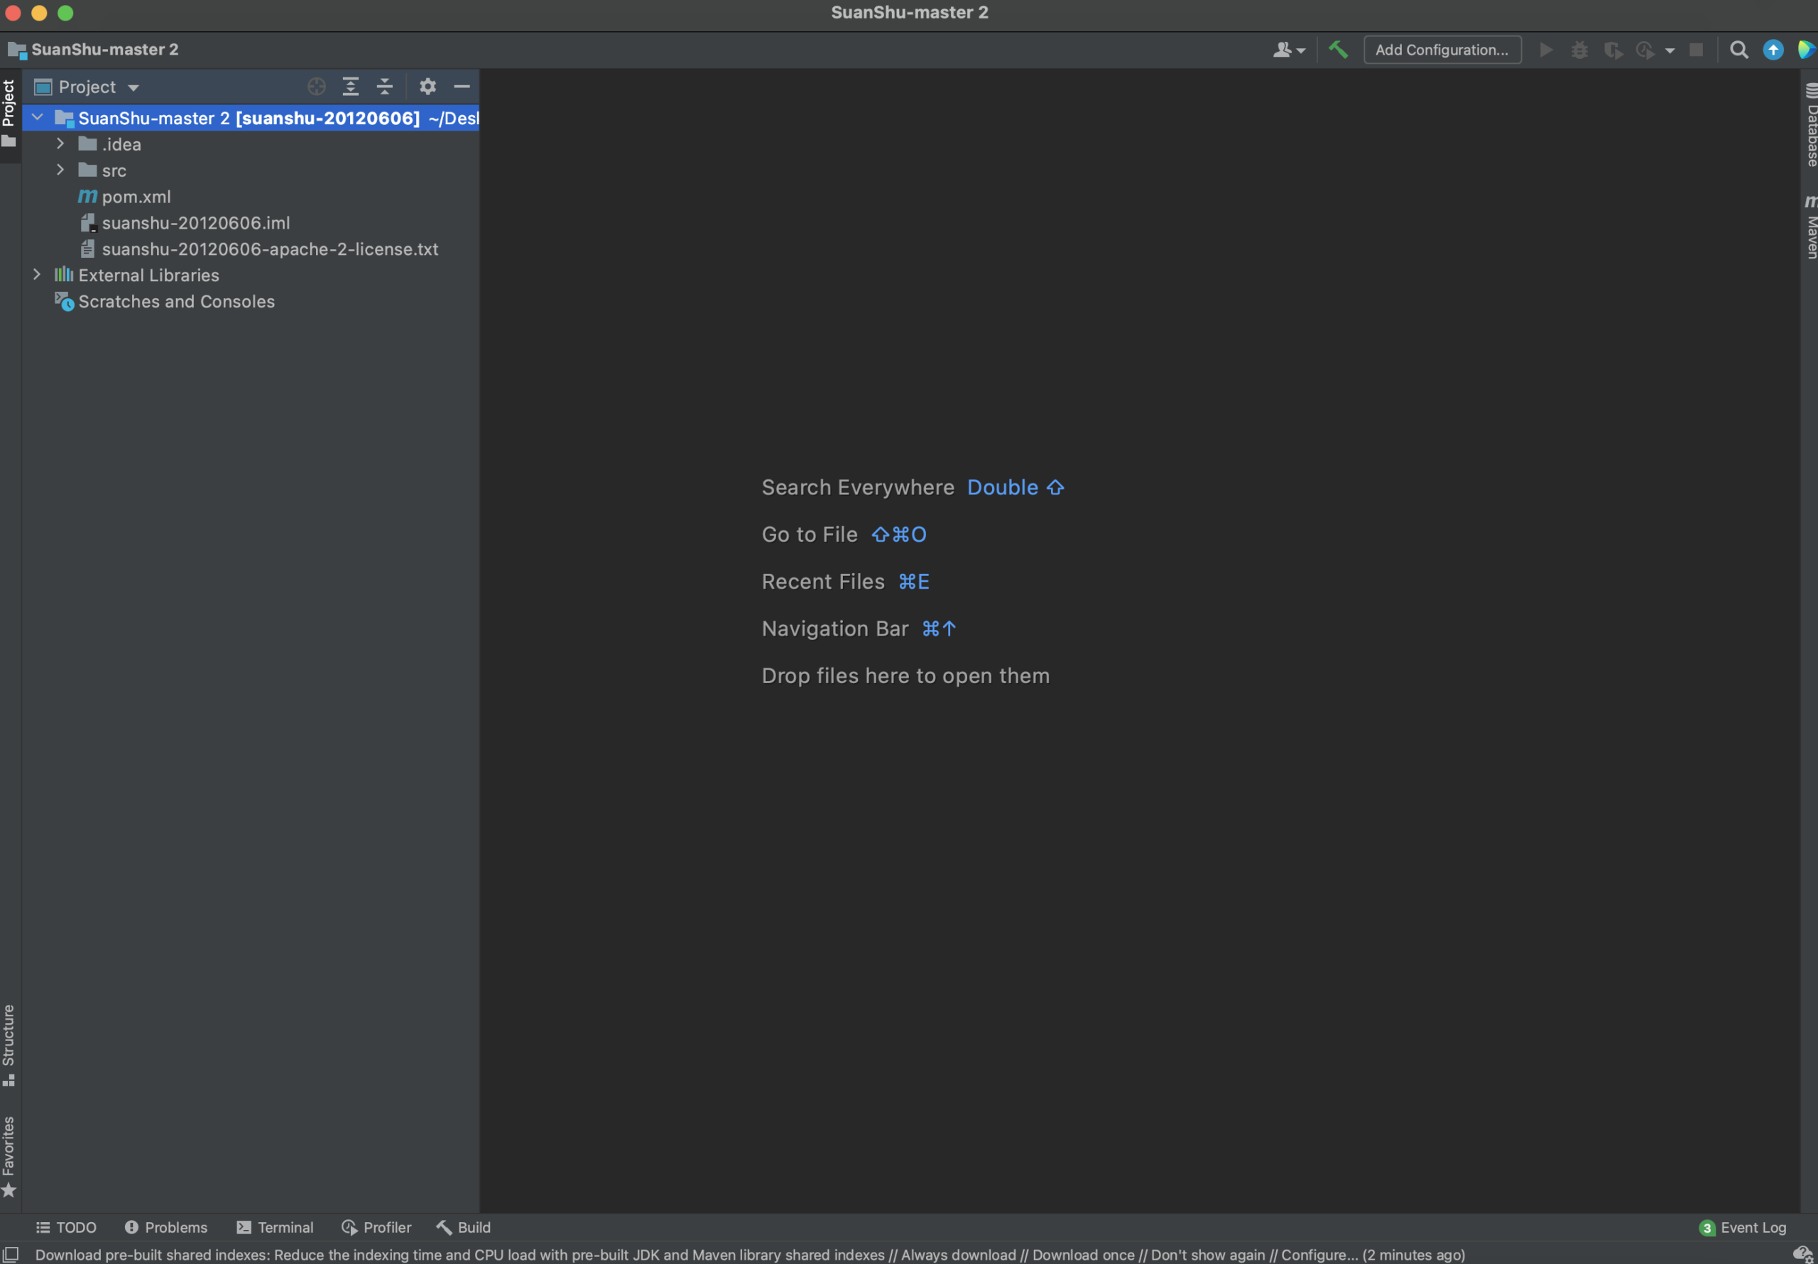Open the TODO tool window tab

click(x=67, y=1227)
